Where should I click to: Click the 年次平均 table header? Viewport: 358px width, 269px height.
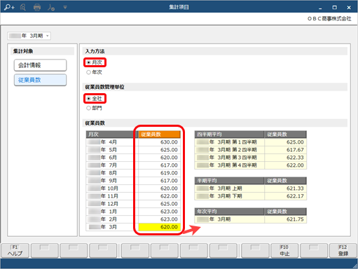tap(229, 212)
